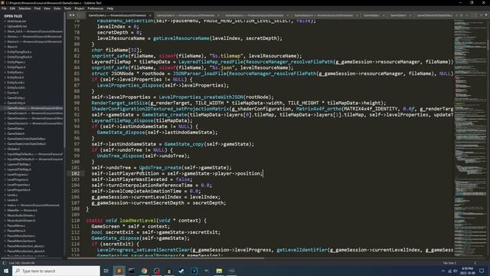
Task: Click GameState_copy call on line 97
Action: (x=184, y=144)
